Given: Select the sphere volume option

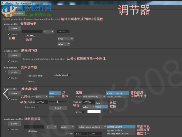Looking at the screenshot, I should (121, 127).
